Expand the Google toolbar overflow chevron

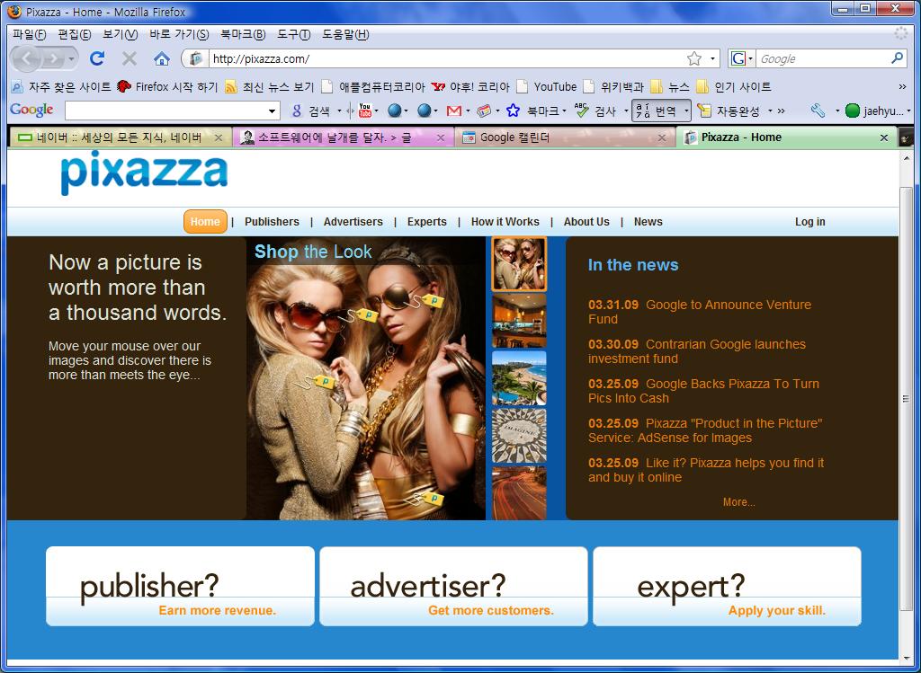click(x=781, y=111)
